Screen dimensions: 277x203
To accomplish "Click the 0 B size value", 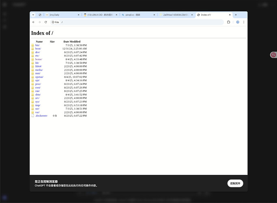I will (55, 116).
